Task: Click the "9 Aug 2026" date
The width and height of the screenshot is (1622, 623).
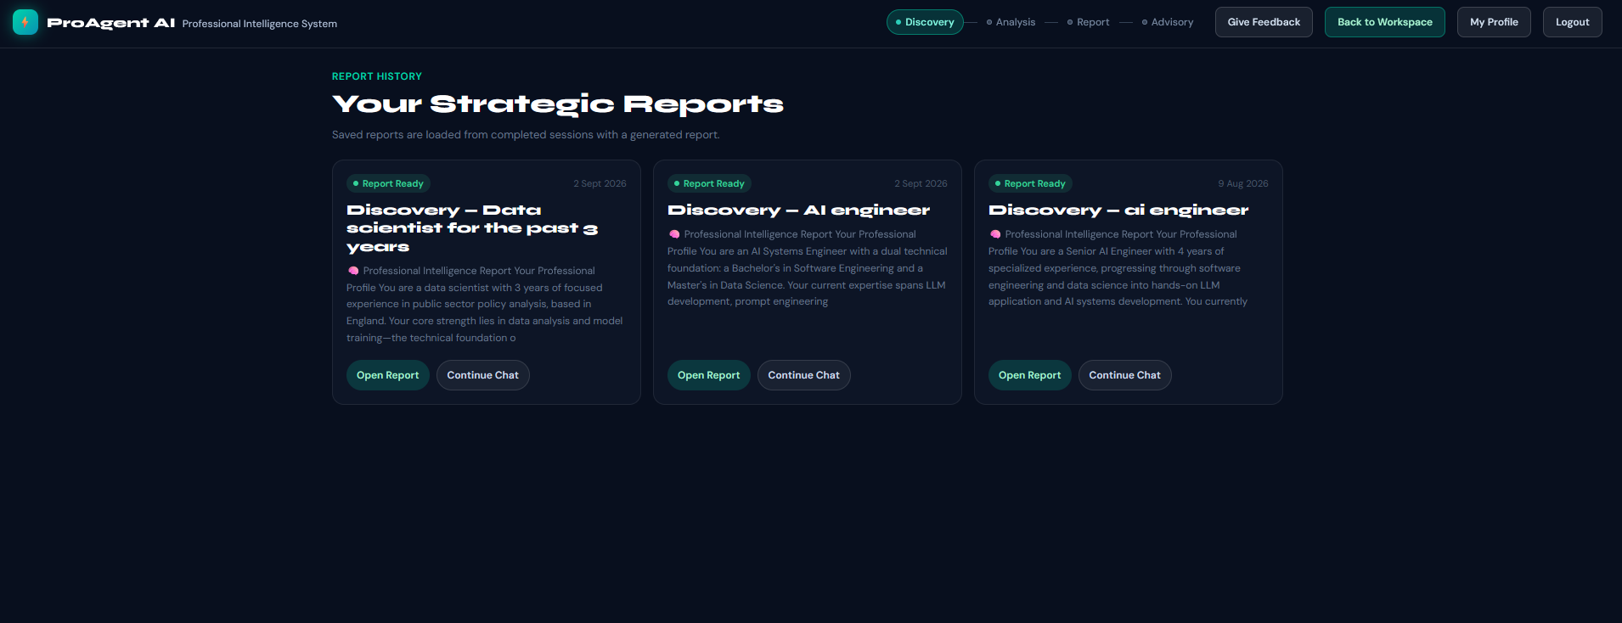Action: click(1243, 183)
